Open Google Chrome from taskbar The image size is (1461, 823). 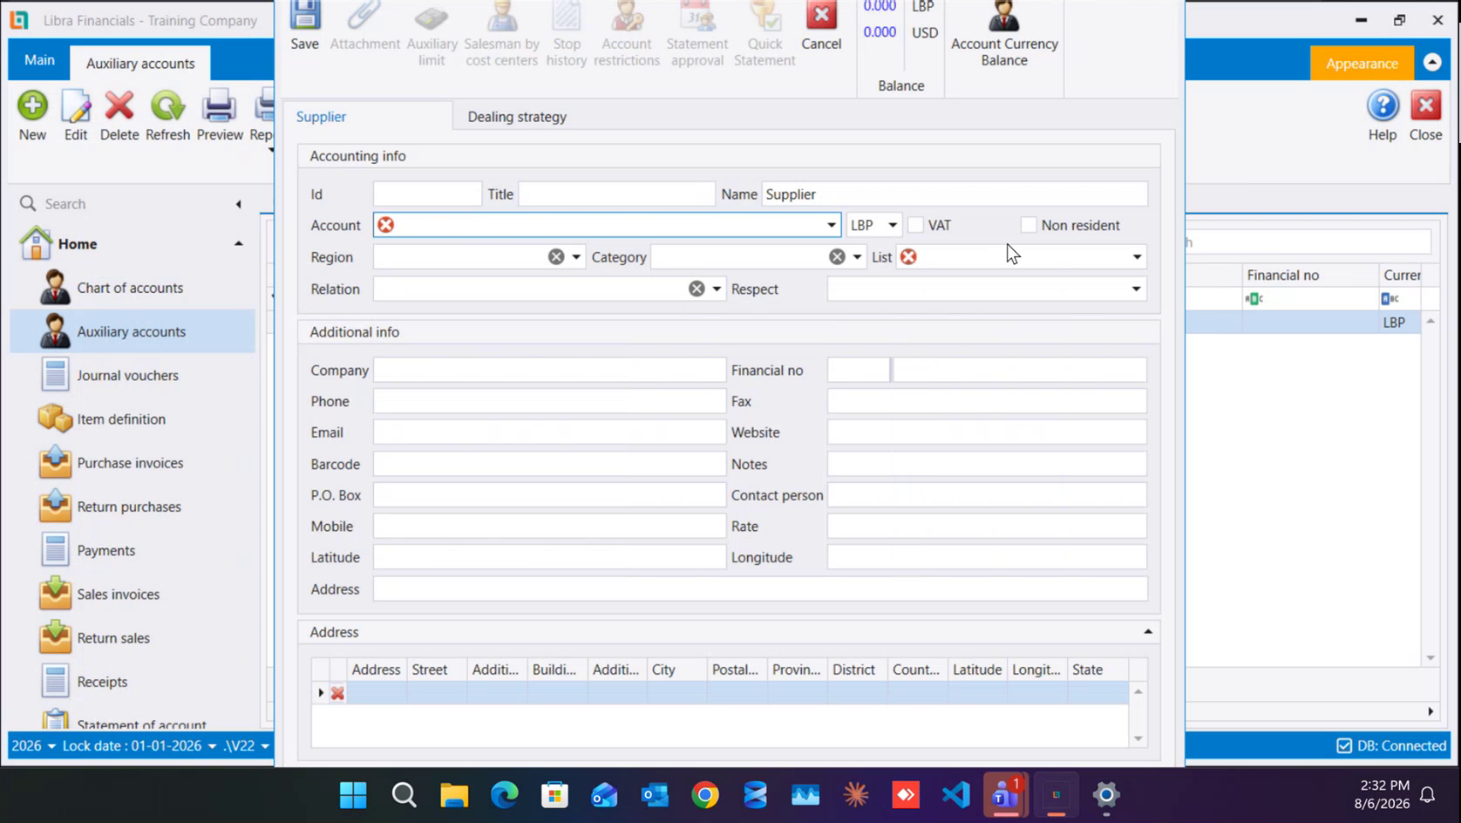point(705,794)
